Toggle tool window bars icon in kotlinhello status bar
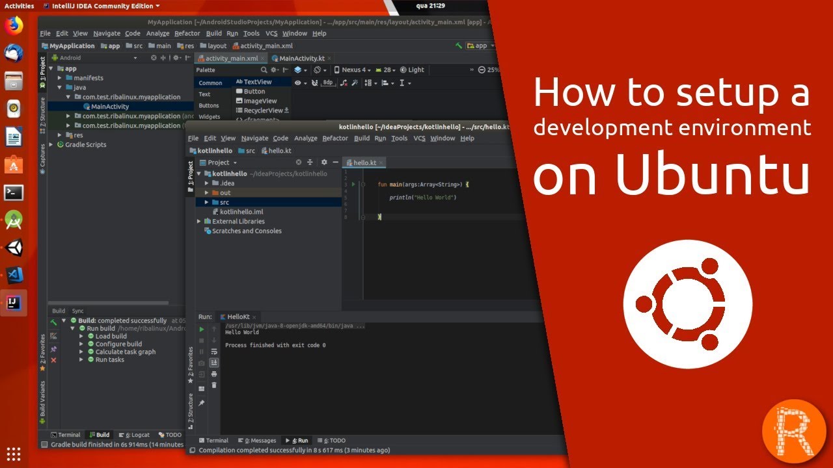The height and width of the screenshot is (468, 833). (192, 450)
